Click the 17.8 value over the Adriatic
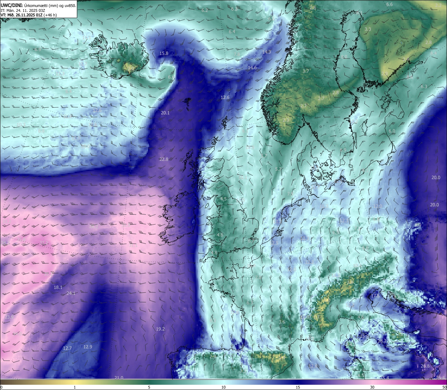The width and height of the screenshot is (447, 390). coord(375,296)
